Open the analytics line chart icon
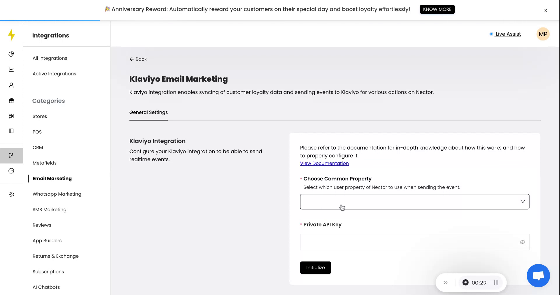Screen dimensions: 560x295 [x=11, y=69]
